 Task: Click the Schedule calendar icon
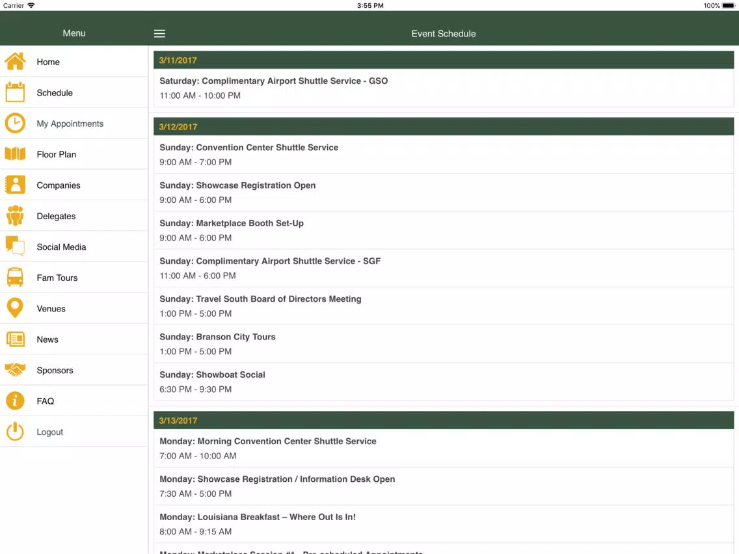[x=15, y=92]
